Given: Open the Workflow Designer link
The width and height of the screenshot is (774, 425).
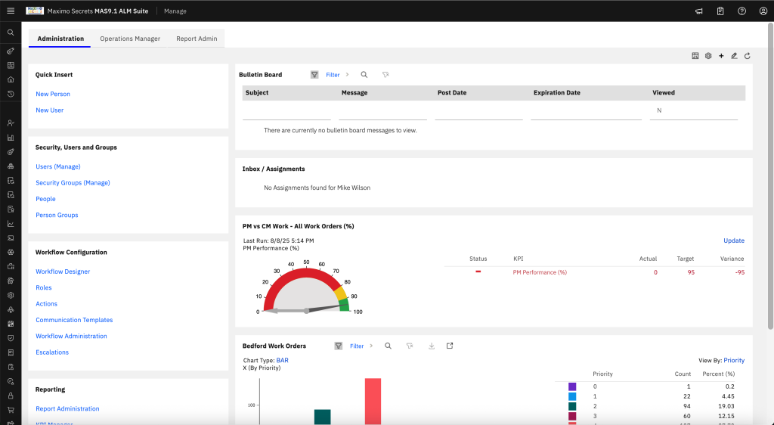Looking at the screenshot, I should click(x=63, y=271).
